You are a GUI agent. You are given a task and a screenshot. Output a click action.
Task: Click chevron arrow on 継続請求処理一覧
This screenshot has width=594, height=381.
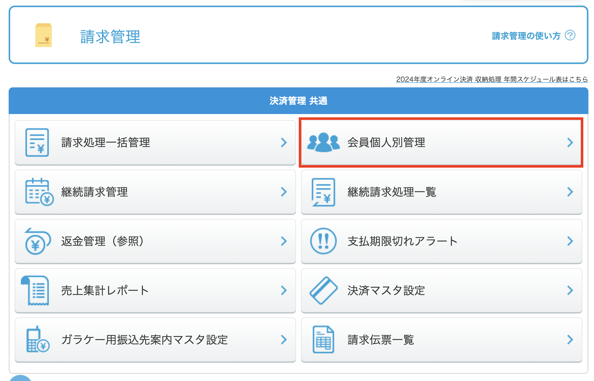570,192
